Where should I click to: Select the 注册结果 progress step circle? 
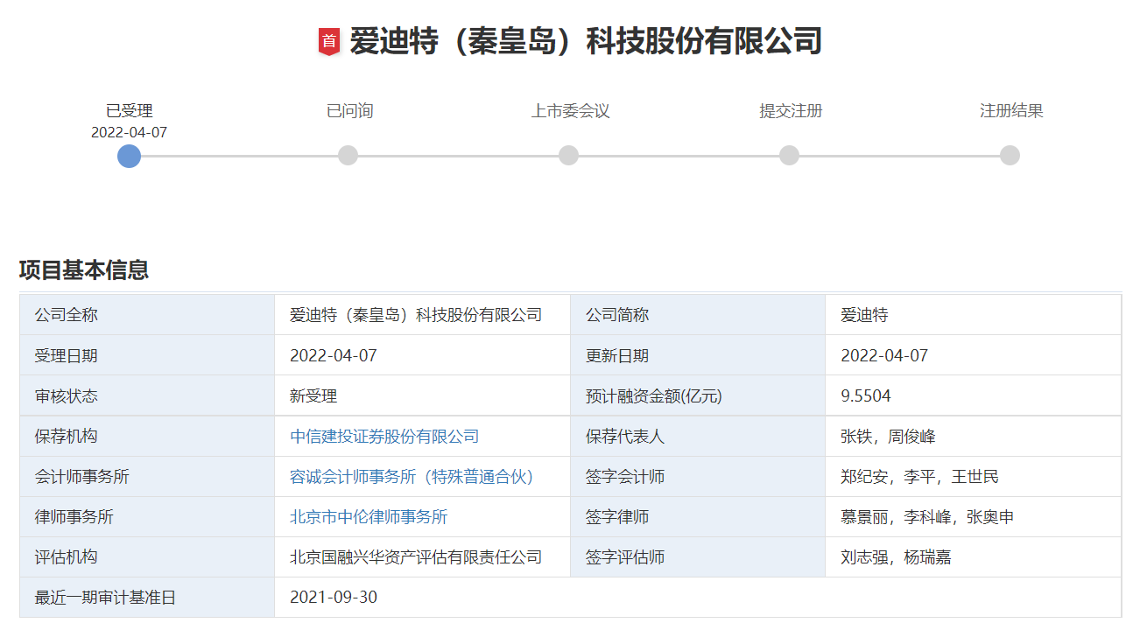click(x=1010, y=156)
